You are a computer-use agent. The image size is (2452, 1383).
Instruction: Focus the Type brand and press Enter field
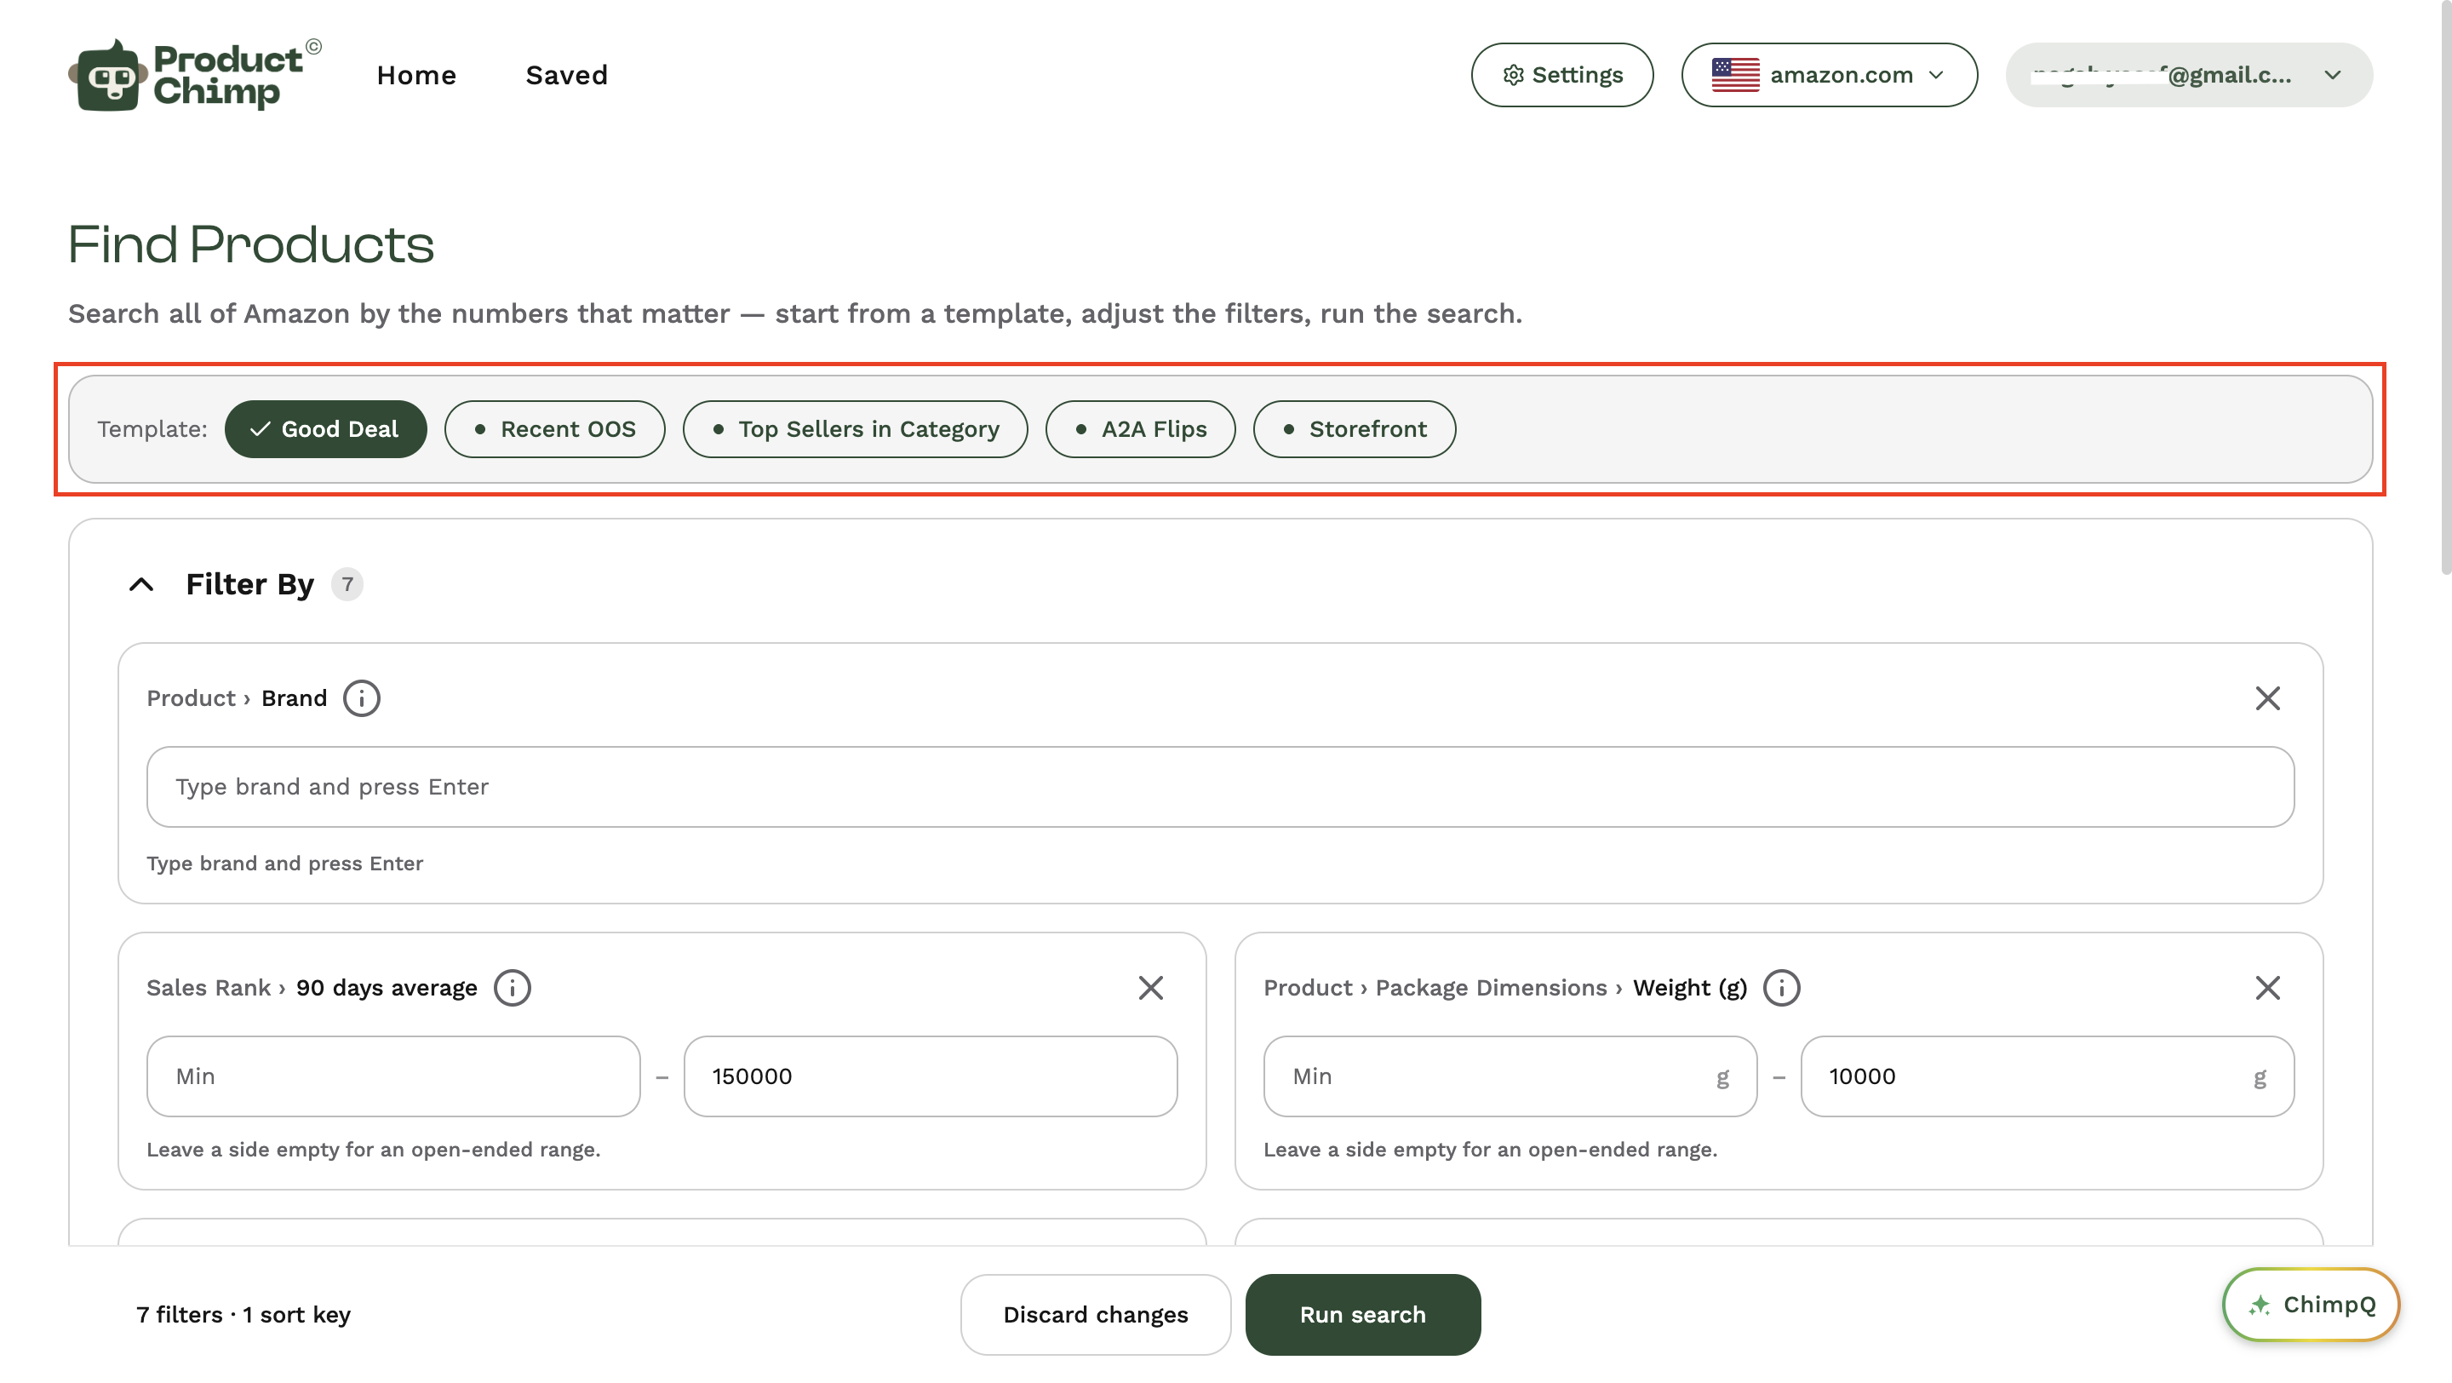(1220, 787)
